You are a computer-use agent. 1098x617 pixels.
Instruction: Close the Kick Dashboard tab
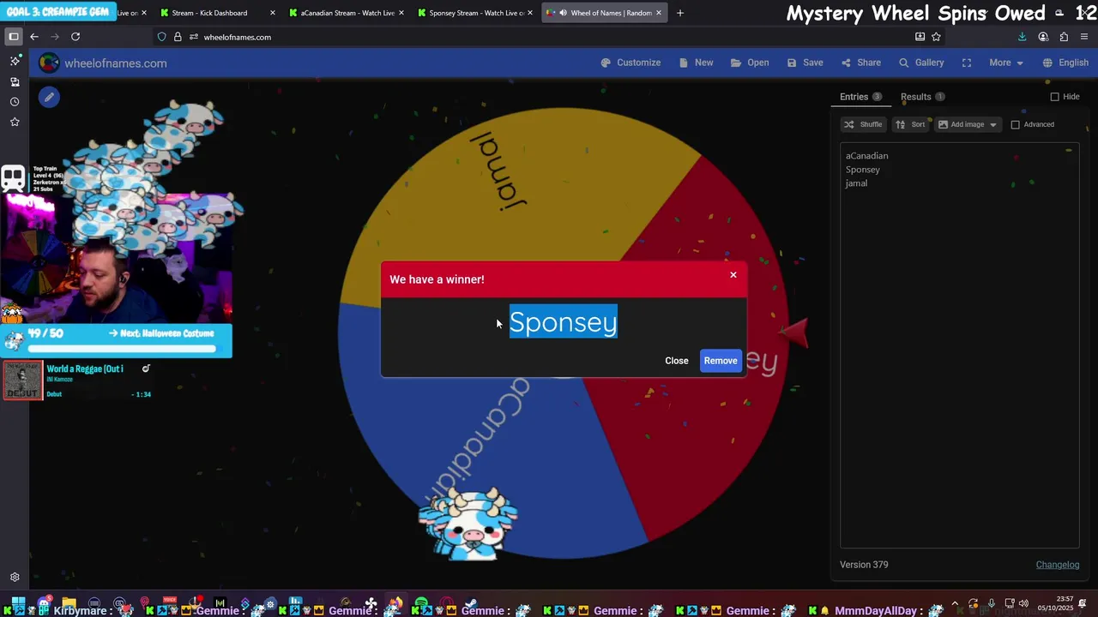[273, 13]
